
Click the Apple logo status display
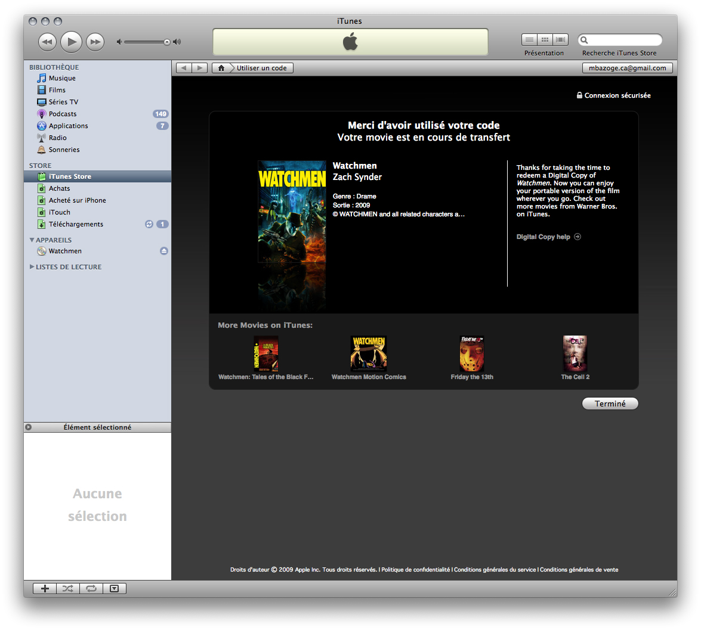[x=351, y=42]
